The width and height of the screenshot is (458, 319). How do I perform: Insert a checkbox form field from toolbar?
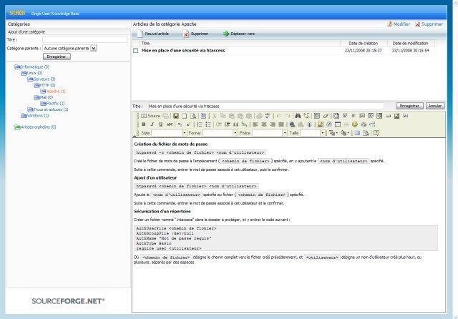[x=345, y=116]
